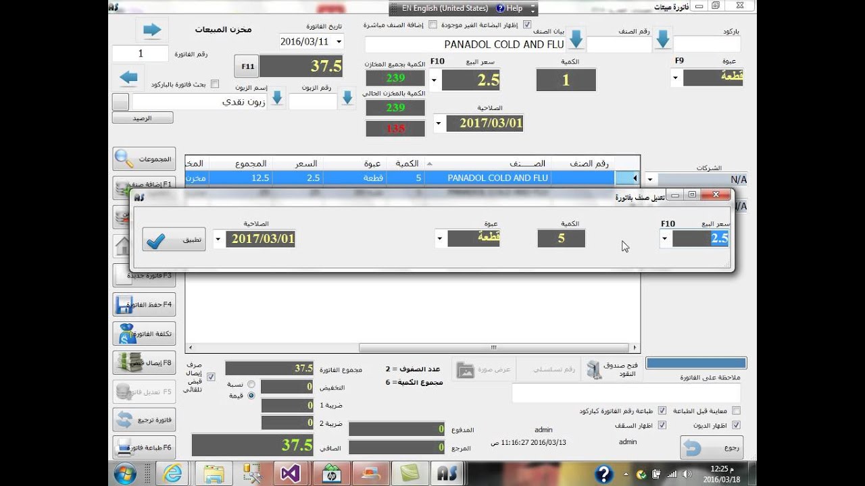Click the previous invoice left arrow icon
The width and height of the screenshot is (865, 486).
tap(128, 78)
